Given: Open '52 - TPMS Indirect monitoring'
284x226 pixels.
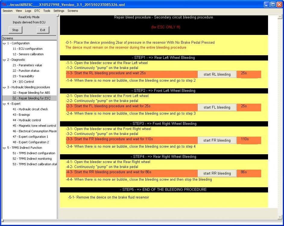Looking at the screenshot, I should [x=32, y=159].
